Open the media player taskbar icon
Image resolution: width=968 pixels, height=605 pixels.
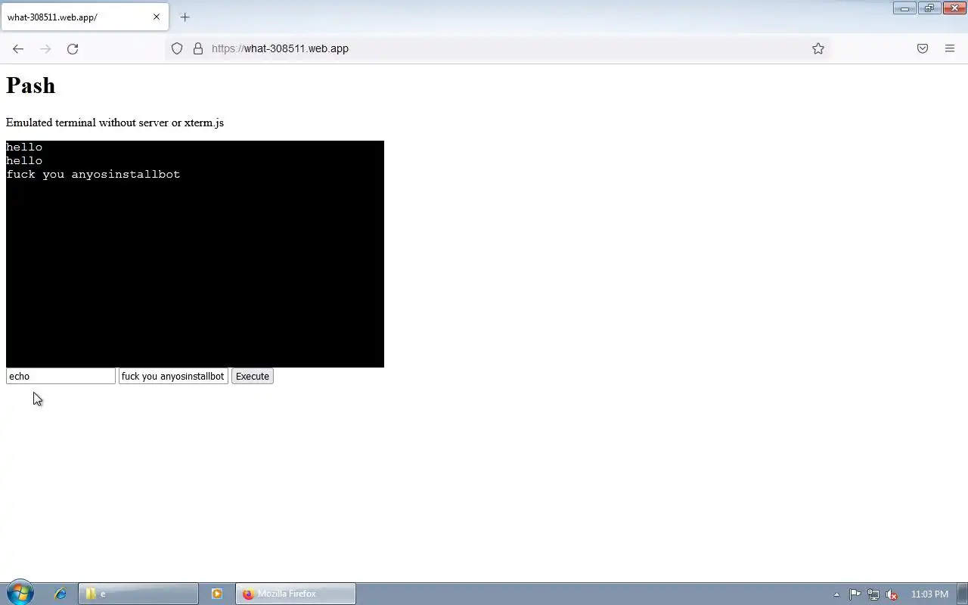click(x=217, y=594)
